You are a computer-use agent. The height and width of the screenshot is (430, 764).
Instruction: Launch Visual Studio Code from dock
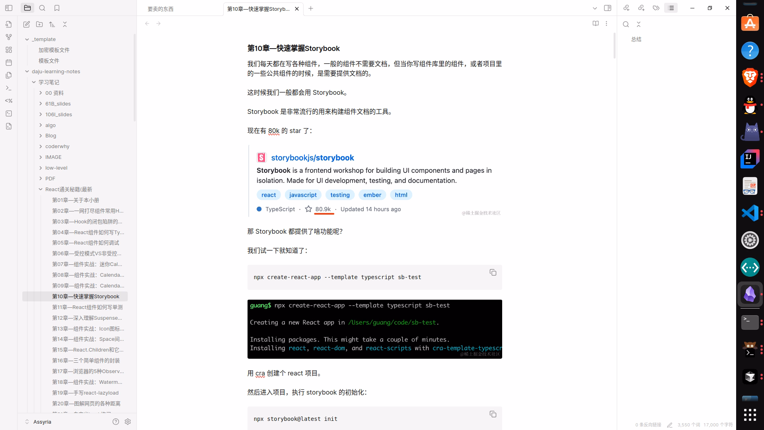[750, 213]
